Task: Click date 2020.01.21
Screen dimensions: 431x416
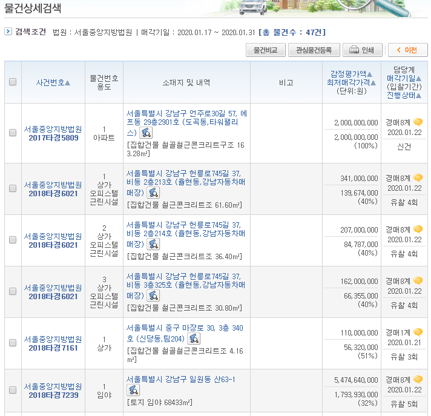Action: [404, 343]
